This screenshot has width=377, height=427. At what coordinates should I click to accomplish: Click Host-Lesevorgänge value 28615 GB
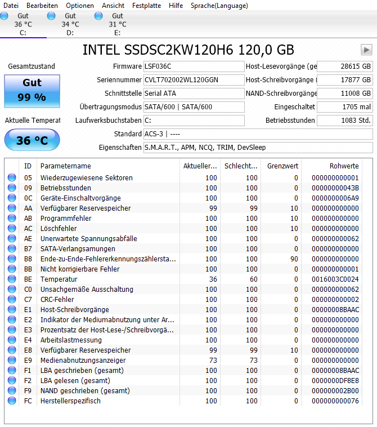coord(344,66)
